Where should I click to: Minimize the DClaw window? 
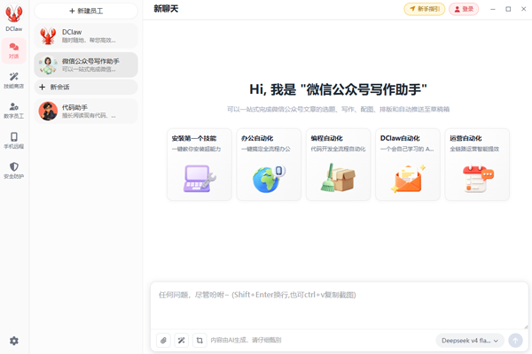pyautogui.click(x=493, y=9)
